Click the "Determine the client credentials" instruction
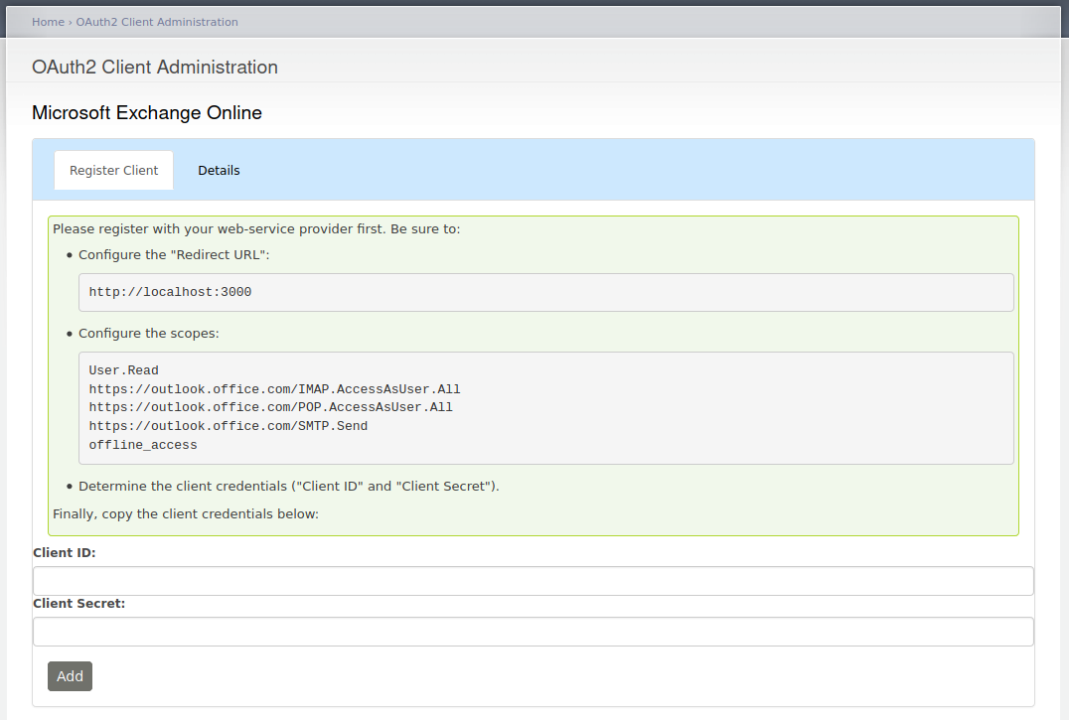Image resolution: width=1069 pixels, height=720 pixels. [x=288, y=487]
